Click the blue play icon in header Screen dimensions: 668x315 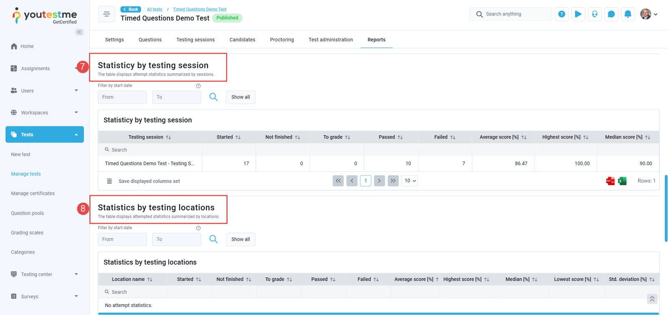(x=578, y=14)
